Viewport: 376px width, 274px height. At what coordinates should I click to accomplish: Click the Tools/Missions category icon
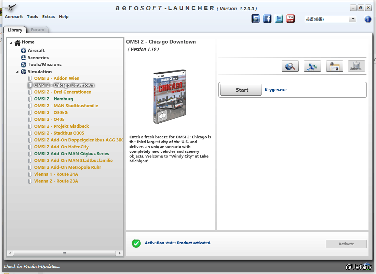point(24,65)
